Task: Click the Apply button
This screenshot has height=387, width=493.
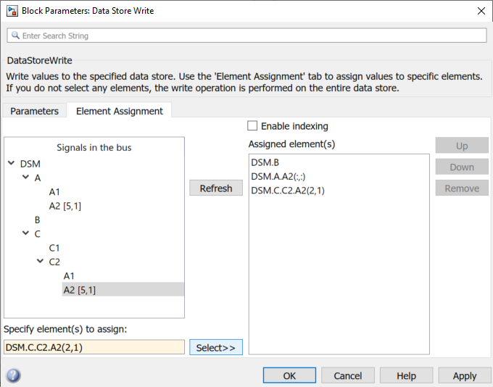Action: pos(464,375)
